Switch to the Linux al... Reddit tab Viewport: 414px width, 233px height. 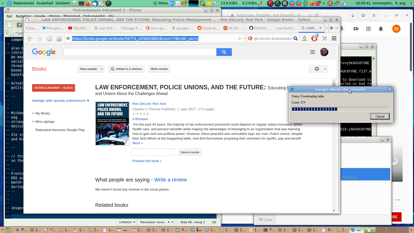pyautogui.click(x=209, y=28)
